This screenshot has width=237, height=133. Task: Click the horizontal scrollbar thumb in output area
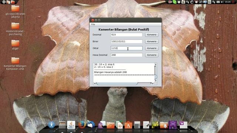tap(117, 83)
